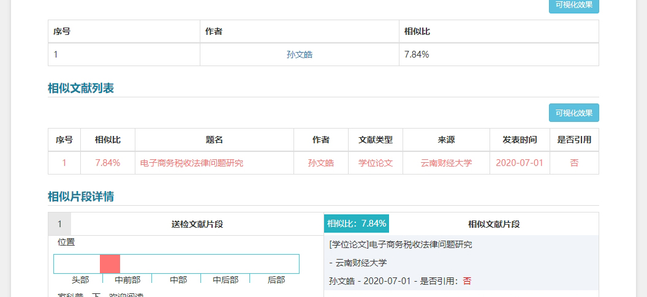Click fragment number 1 box in 相似片段详情
This screenshot has width=647, height=297.
[59, 224]
